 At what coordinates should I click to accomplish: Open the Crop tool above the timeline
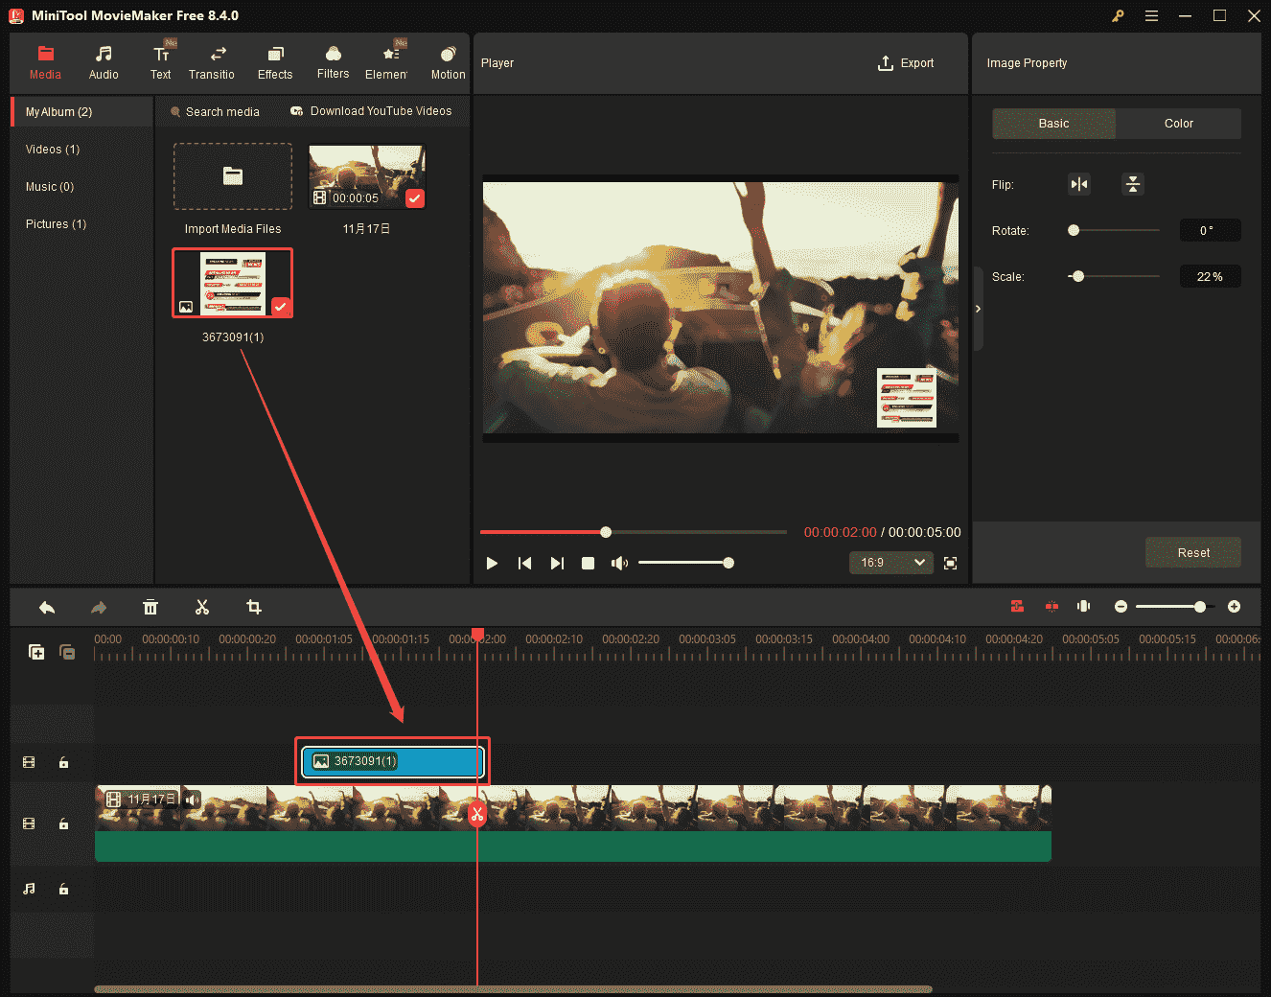253,607
